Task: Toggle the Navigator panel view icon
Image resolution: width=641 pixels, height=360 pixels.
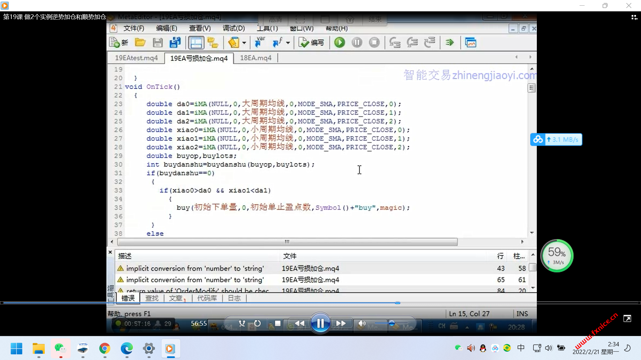Action: click(x=196, y=43)
